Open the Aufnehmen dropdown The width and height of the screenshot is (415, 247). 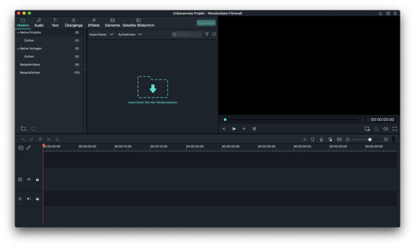click(130, 34)
